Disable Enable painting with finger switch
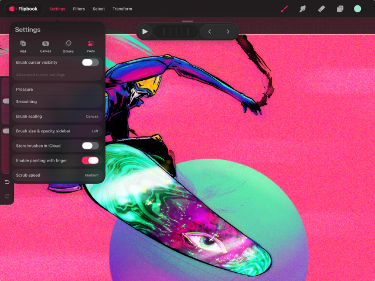 [90, 160]
